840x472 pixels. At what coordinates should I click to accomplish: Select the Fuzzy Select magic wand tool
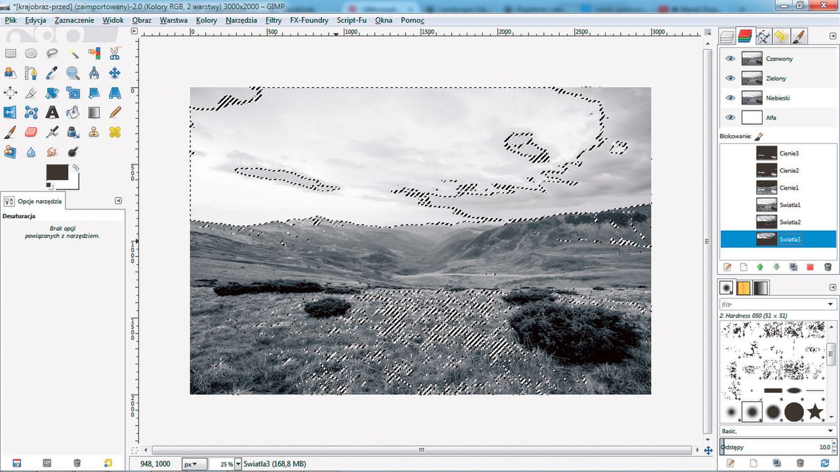click(x=73, y=54)
